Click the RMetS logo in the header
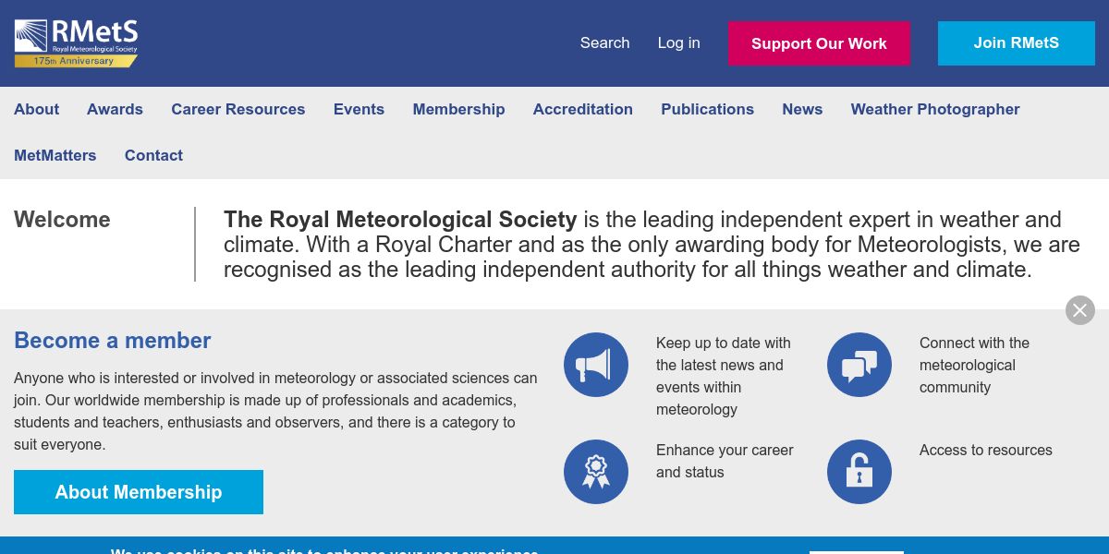 (x=76, y=42)
